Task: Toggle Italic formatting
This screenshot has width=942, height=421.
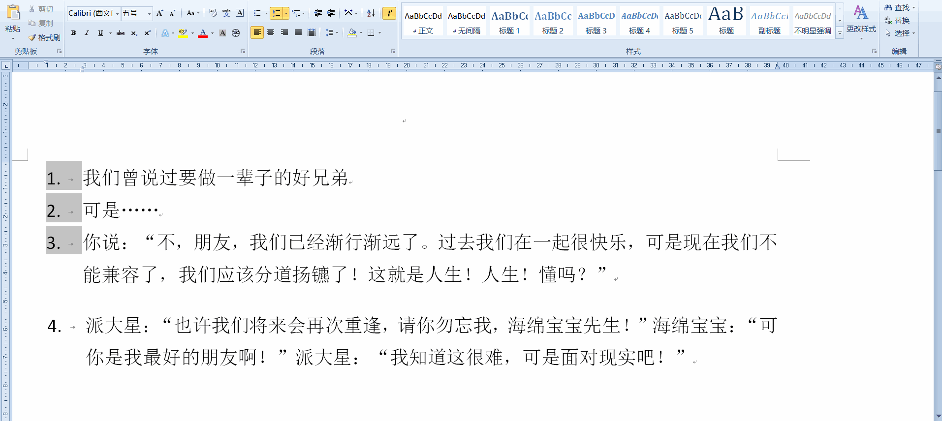Action: click(x=87, y=33)
